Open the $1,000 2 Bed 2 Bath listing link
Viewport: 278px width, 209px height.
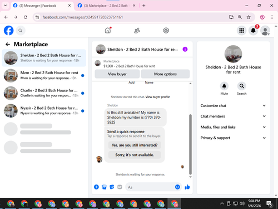pyautogui.click(x=129, y=66)
